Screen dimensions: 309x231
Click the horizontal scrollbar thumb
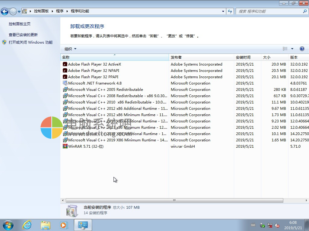174,200
